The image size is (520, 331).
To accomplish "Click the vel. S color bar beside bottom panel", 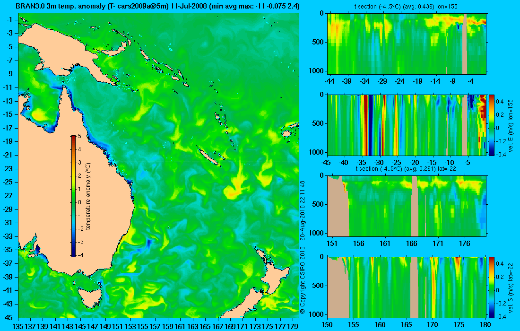I will click(x=491, y=287).
